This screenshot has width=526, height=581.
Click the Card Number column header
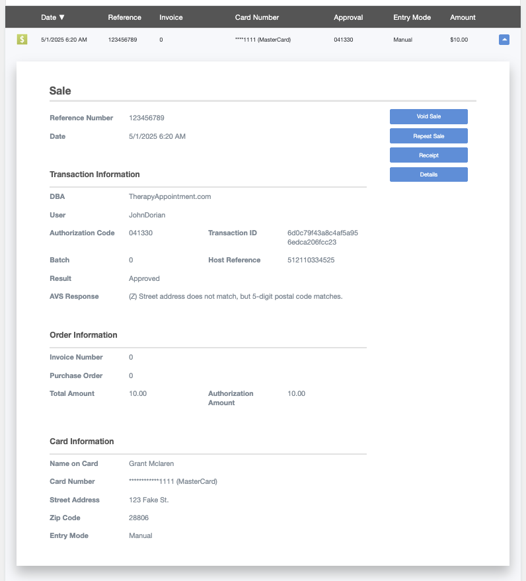[256, 17]
